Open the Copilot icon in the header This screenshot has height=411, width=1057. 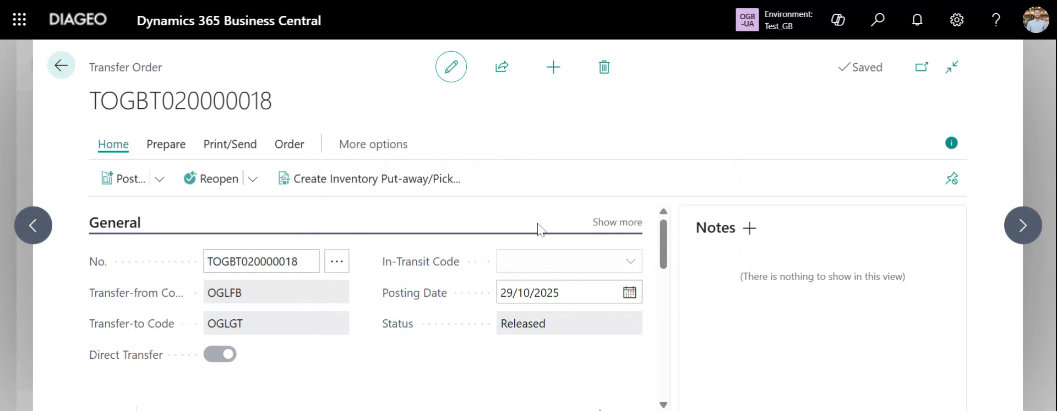click(x=838, y=20)
